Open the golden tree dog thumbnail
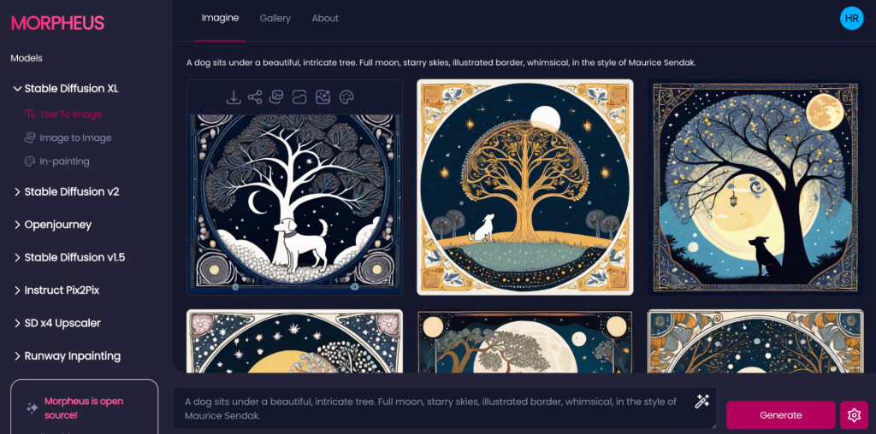The image size is (876, 434). pos(525,187)
